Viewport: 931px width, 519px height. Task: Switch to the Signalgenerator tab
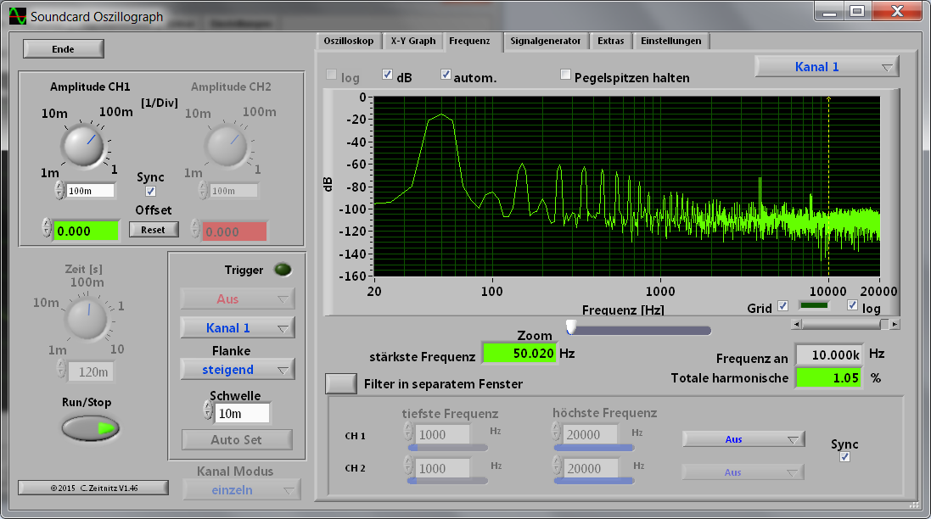click(x=545, y=41)
